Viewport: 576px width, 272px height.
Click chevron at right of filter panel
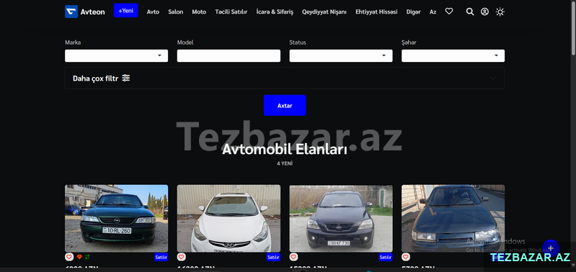click(493, 78)
